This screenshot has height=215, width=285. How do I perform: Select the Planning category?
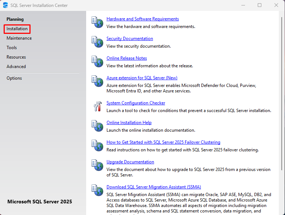tap(15, 19)
